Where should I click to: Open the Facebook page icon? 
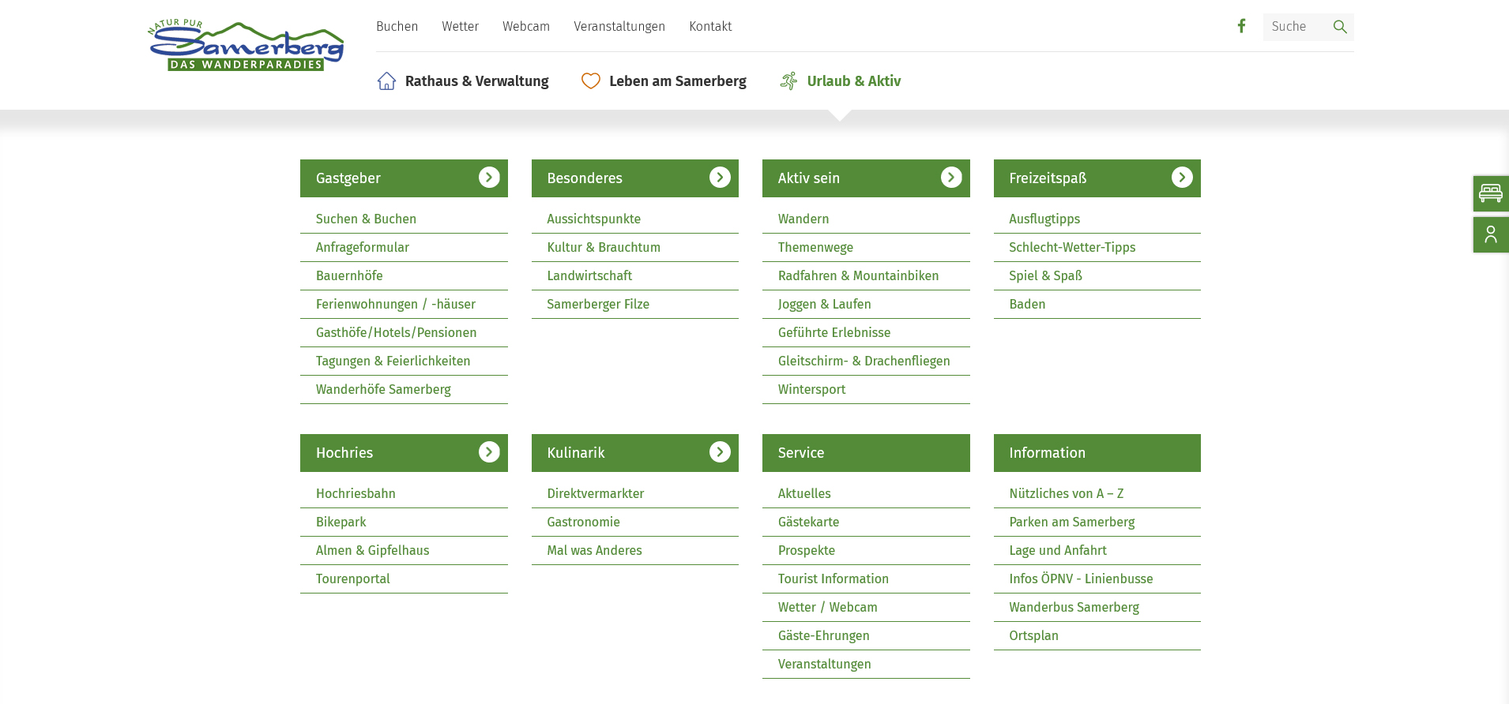[x=1241, y=26]
